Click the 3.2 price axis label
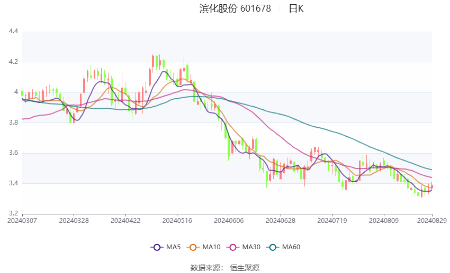Image resolution: width=450 pixels, height=273 pixels. (13, 213)
